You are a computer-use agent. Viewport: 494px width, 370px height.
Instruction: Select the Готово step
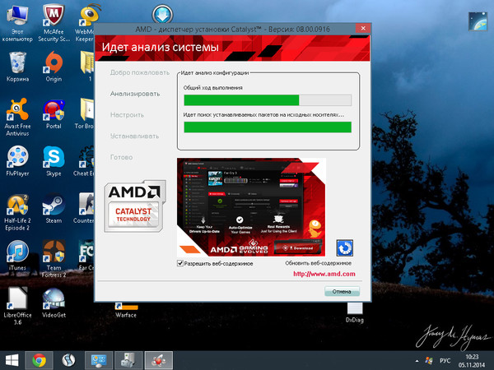(x=121, y=157)
